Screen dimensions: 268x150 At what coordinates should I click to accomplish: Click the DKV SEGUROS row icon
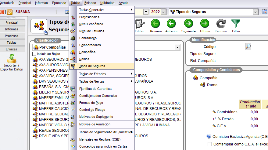tap(35, 81)
